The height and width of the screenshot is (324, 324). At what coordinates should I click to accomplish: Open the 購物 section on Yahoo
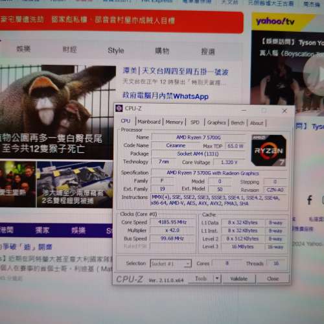(x=162, y=51)
